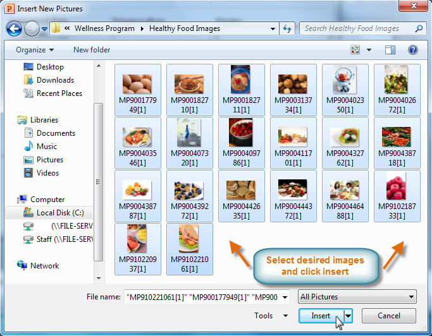Click Wellness Program in the address breadcrumb

coord(104,28)
